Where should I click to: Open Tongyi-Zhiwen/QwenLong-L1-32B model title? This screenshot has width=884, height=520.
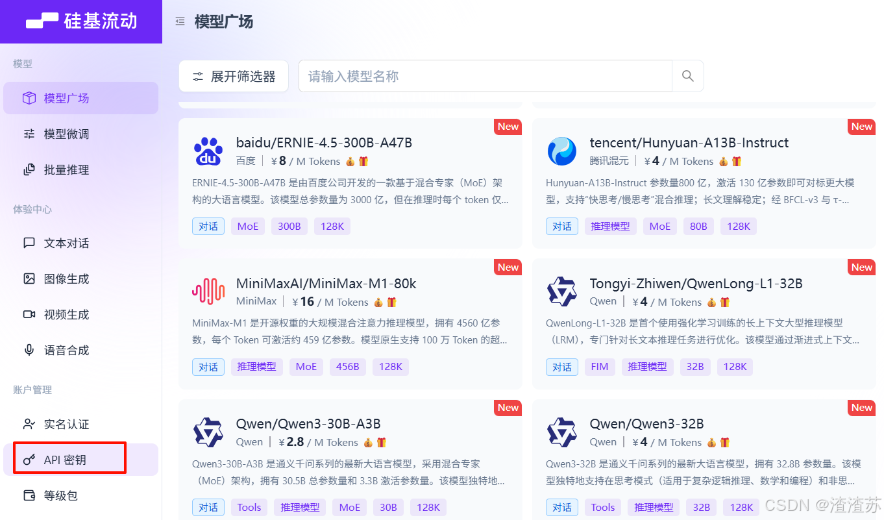(696, 284)
